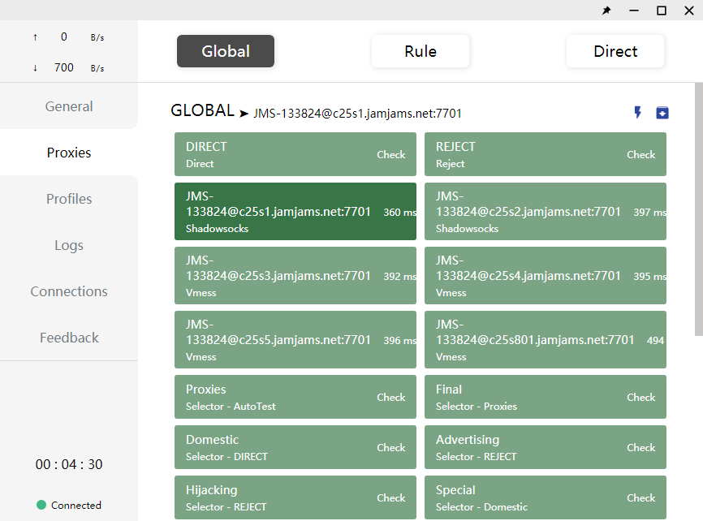
Task: Click the collapse group archive icon
Action: (x=662, y=112)
